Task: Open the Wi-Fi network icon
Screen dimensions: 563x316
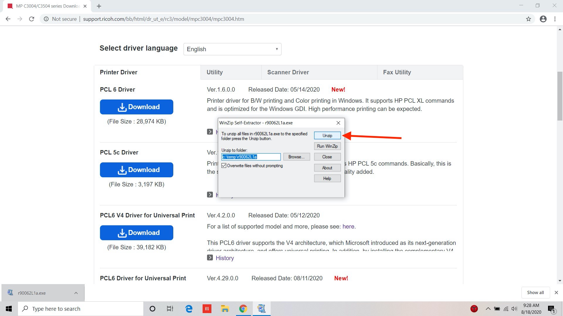Action: coord(506,309)
